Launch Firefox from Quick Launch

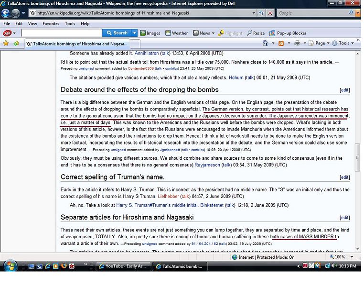coord(64,266)
